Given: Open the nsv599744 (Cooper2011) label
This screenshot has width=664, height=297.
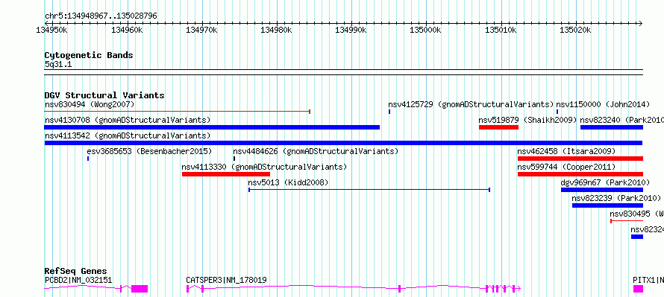Looking at the screenshot, I should [x=566, y=167].
